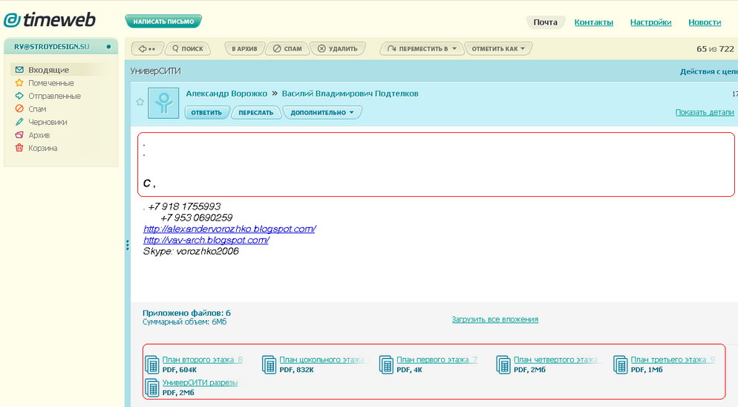Open Действия с цепочкой thread actions
Image resolution: width=738 pixels, height=407 pixels.
pyautogui.click(x=708, y=71)
